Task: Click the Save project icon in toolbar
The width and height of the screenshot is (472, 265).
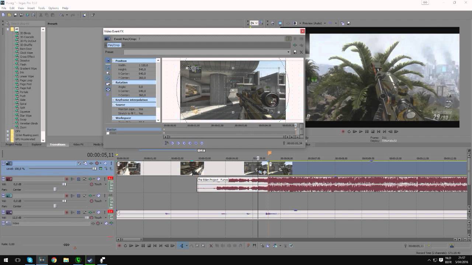Action: 15,15
